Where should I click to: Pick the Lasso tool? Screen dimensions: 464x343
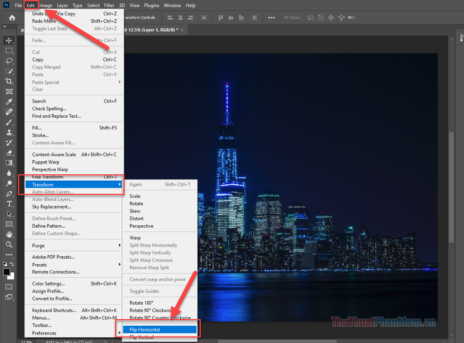coord(9,60)
